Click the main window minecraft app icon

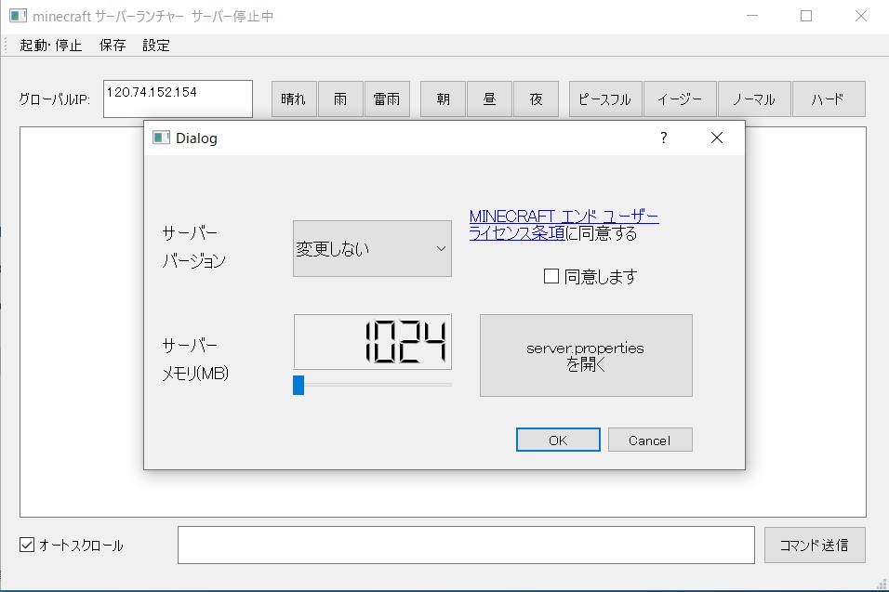[x=18, y=16]
